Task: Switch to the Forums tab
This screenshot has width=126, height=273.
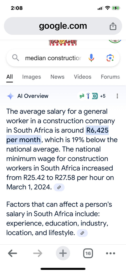Action: coord(110,77)
